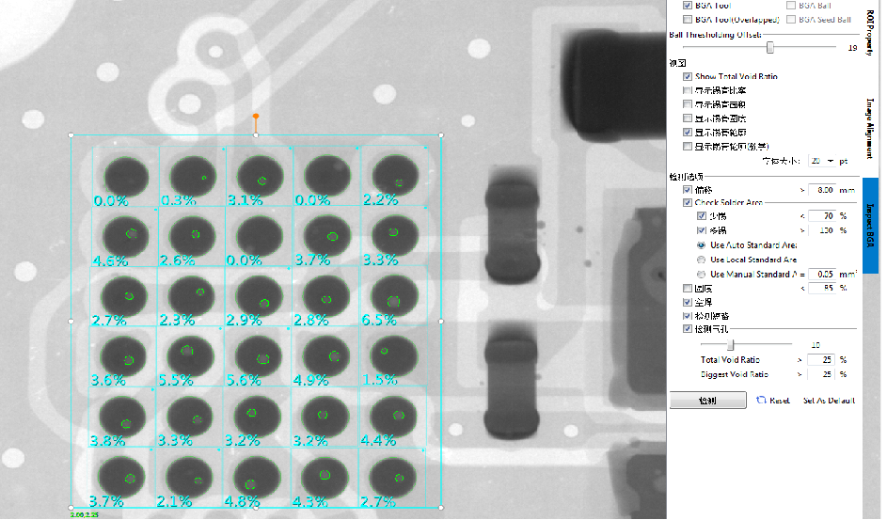Click the ball labeled 2.2%
This screenshot has width=887, height=520.
pyautogui.click(x=395, y=177)
